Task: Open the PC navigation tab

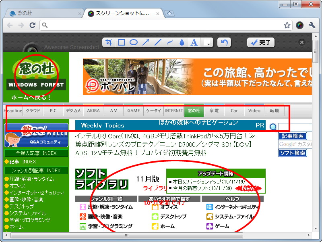Action: click(x=53, y=111)
